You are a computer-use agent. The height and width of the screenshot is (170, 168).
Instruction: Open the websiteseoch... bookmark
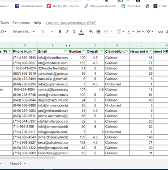[x=101, y=6]
